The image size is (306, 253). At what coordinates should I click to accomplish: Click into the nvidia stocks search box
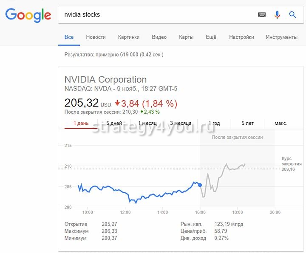pyautogui.click(x=157, y=14)
